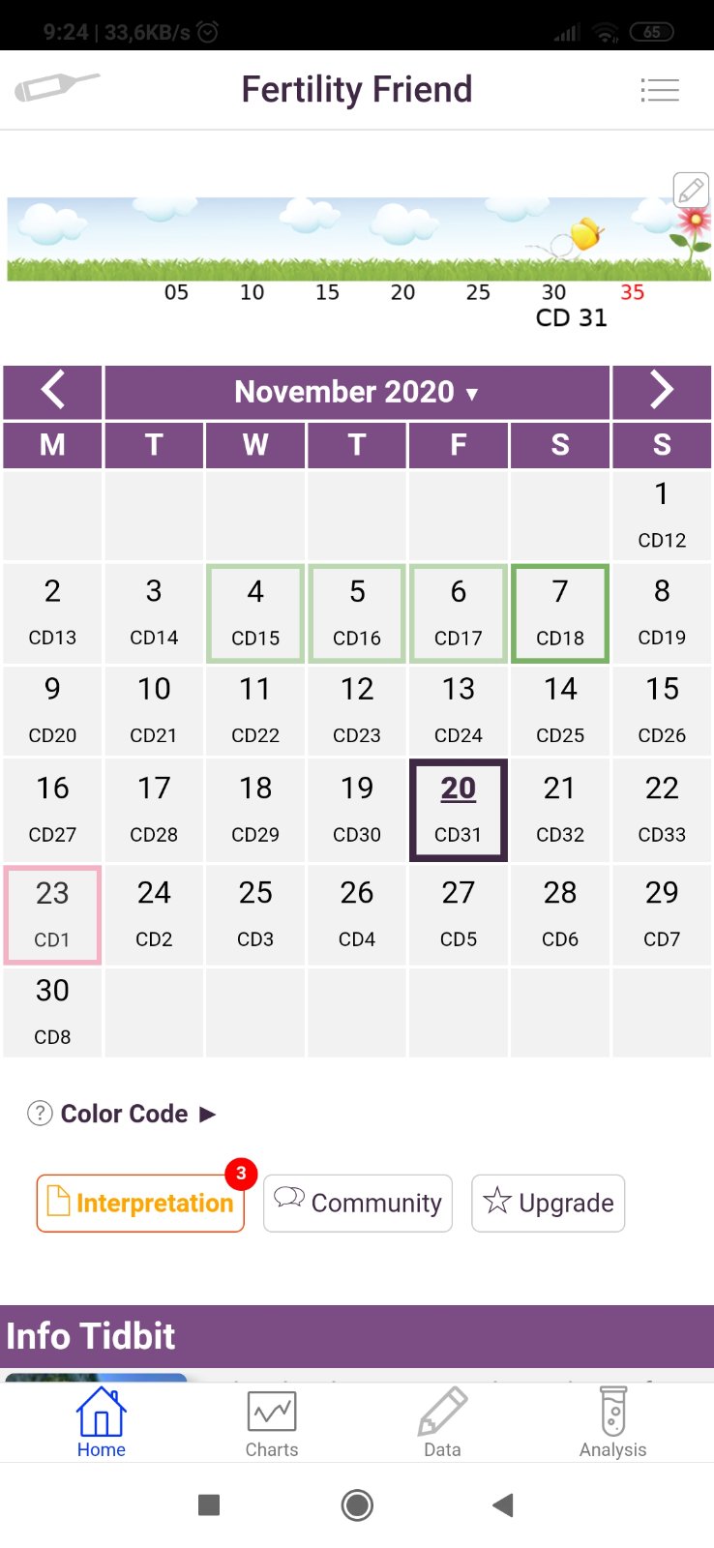Tap the pencil edit icon on banner
This screenshot has height=1548, width=714.
[x=691, y=191]
